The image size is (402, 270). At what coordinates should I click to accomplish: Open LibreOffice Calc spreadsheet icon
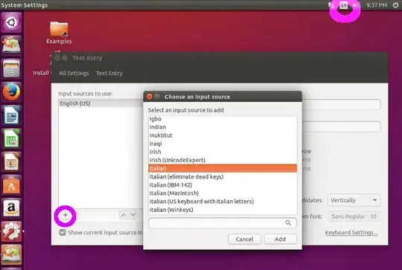[x=11, y=138]
